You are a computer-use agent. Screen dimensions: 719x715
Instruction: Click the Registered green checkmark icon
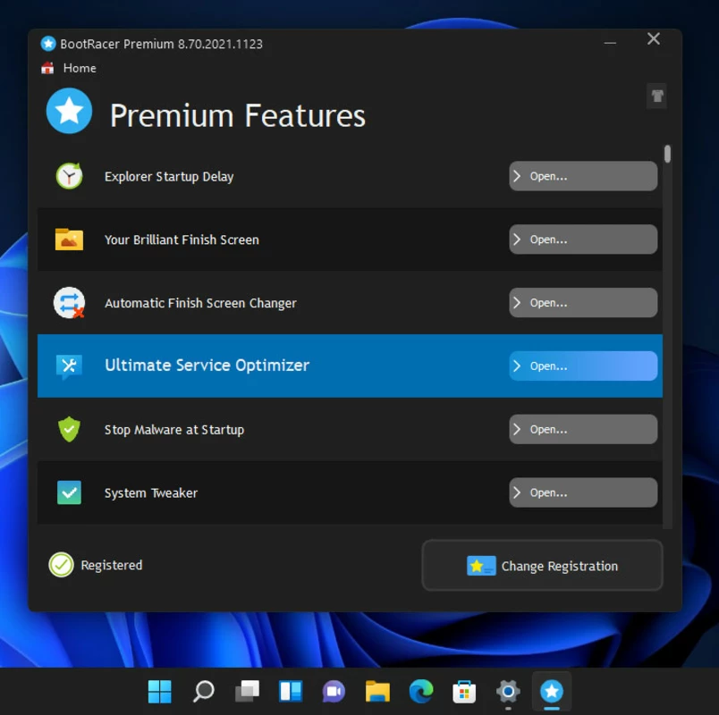(x=61, y=565)
